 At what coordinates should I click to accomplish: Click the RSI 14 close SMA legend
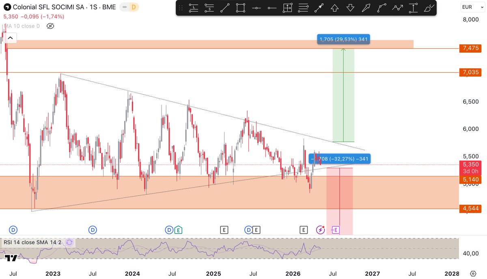click(33, 242)
